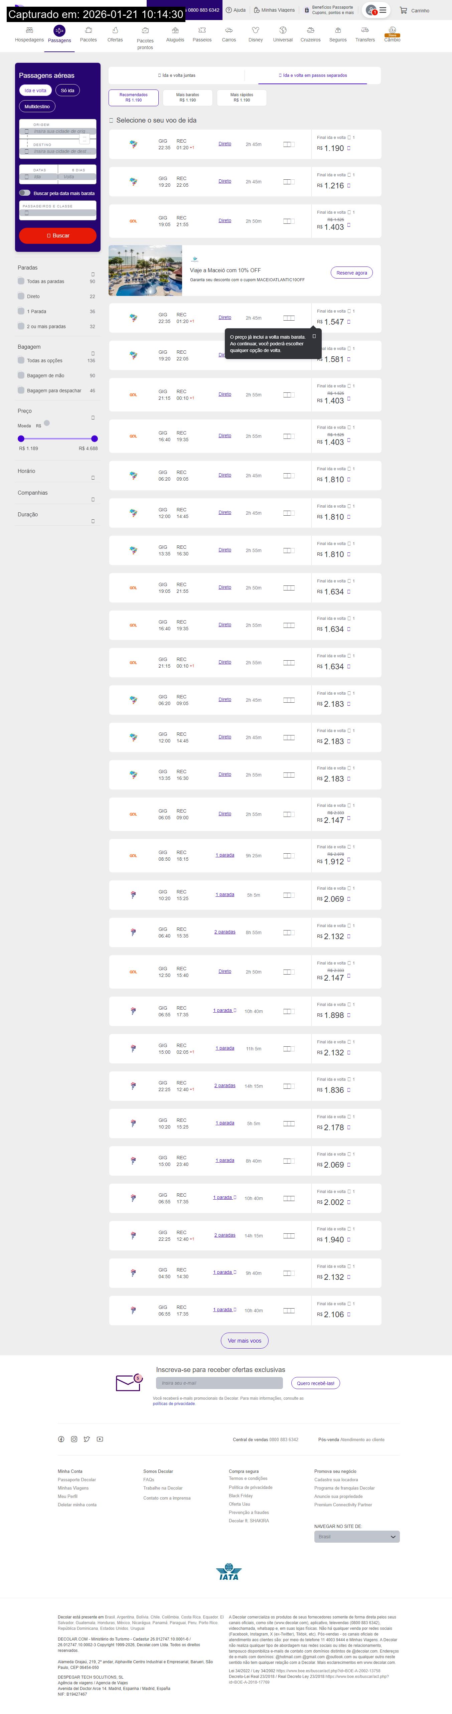452x1714 pixels.
Task: Open the Brasil site country dropdown
Action: point(357,1536)
